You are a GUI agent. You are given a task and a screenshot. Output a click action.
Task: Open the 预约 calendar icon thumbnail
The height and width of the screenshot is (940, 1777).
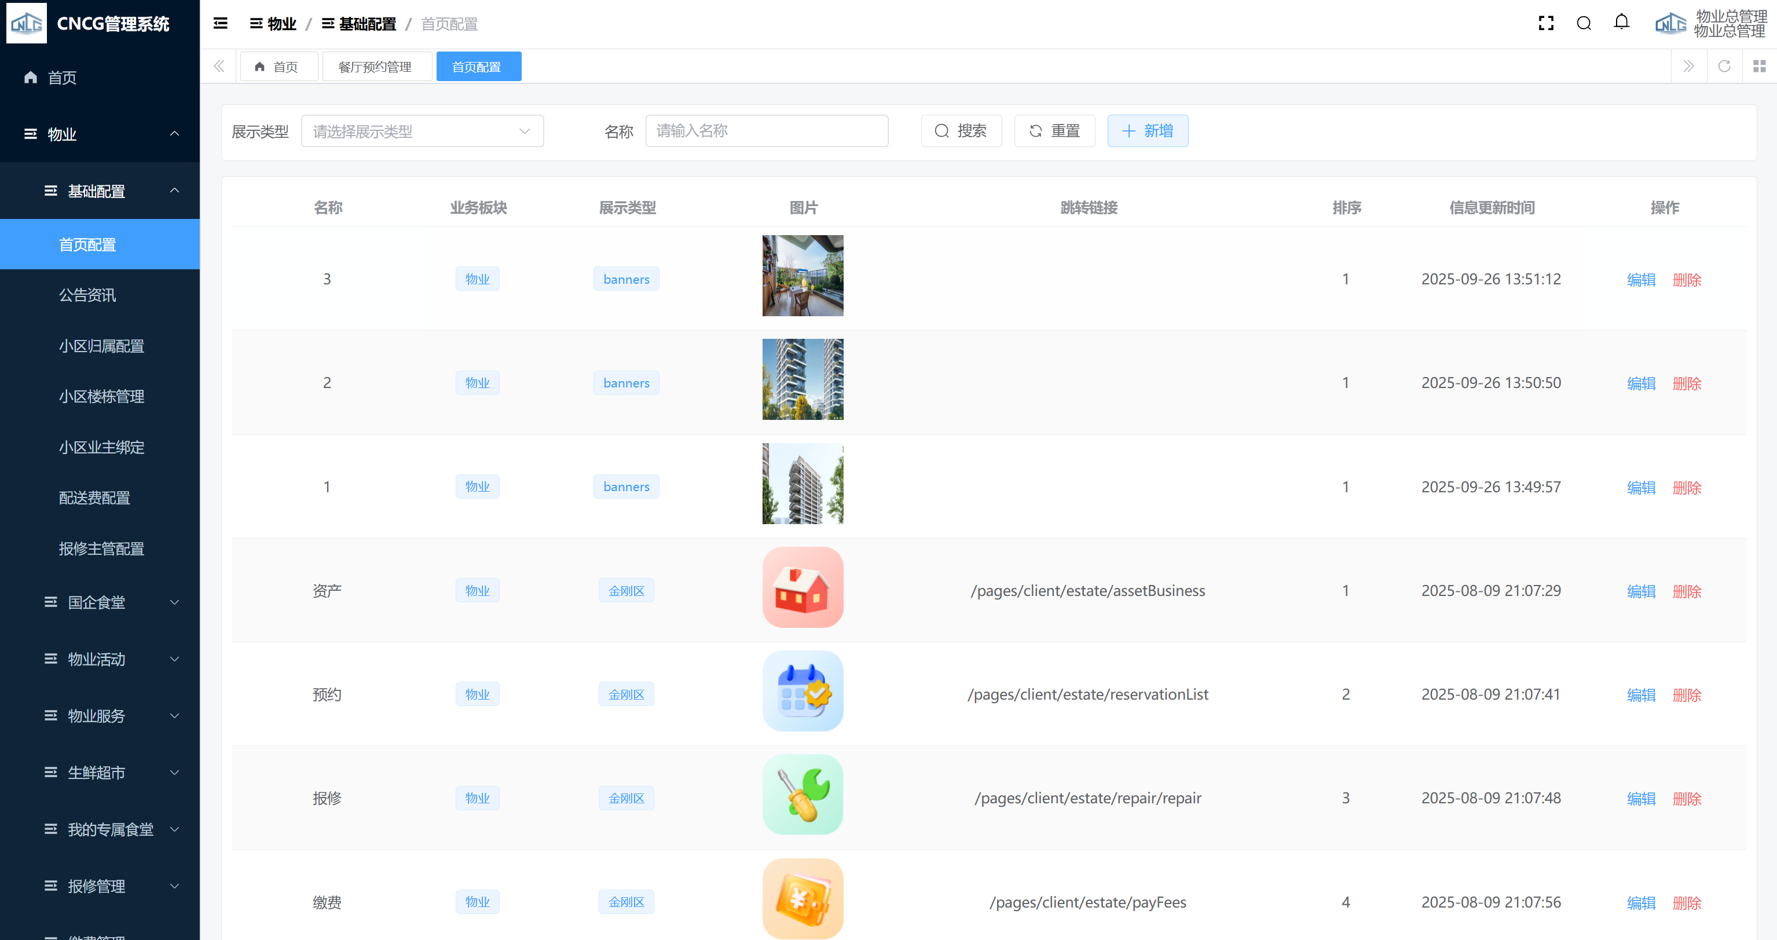[803, 691]
